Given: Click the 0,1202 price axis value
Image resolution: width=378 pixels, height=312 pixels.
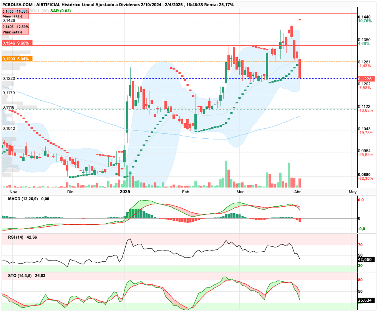Looking at the screenshot, I should coord(364,84).
